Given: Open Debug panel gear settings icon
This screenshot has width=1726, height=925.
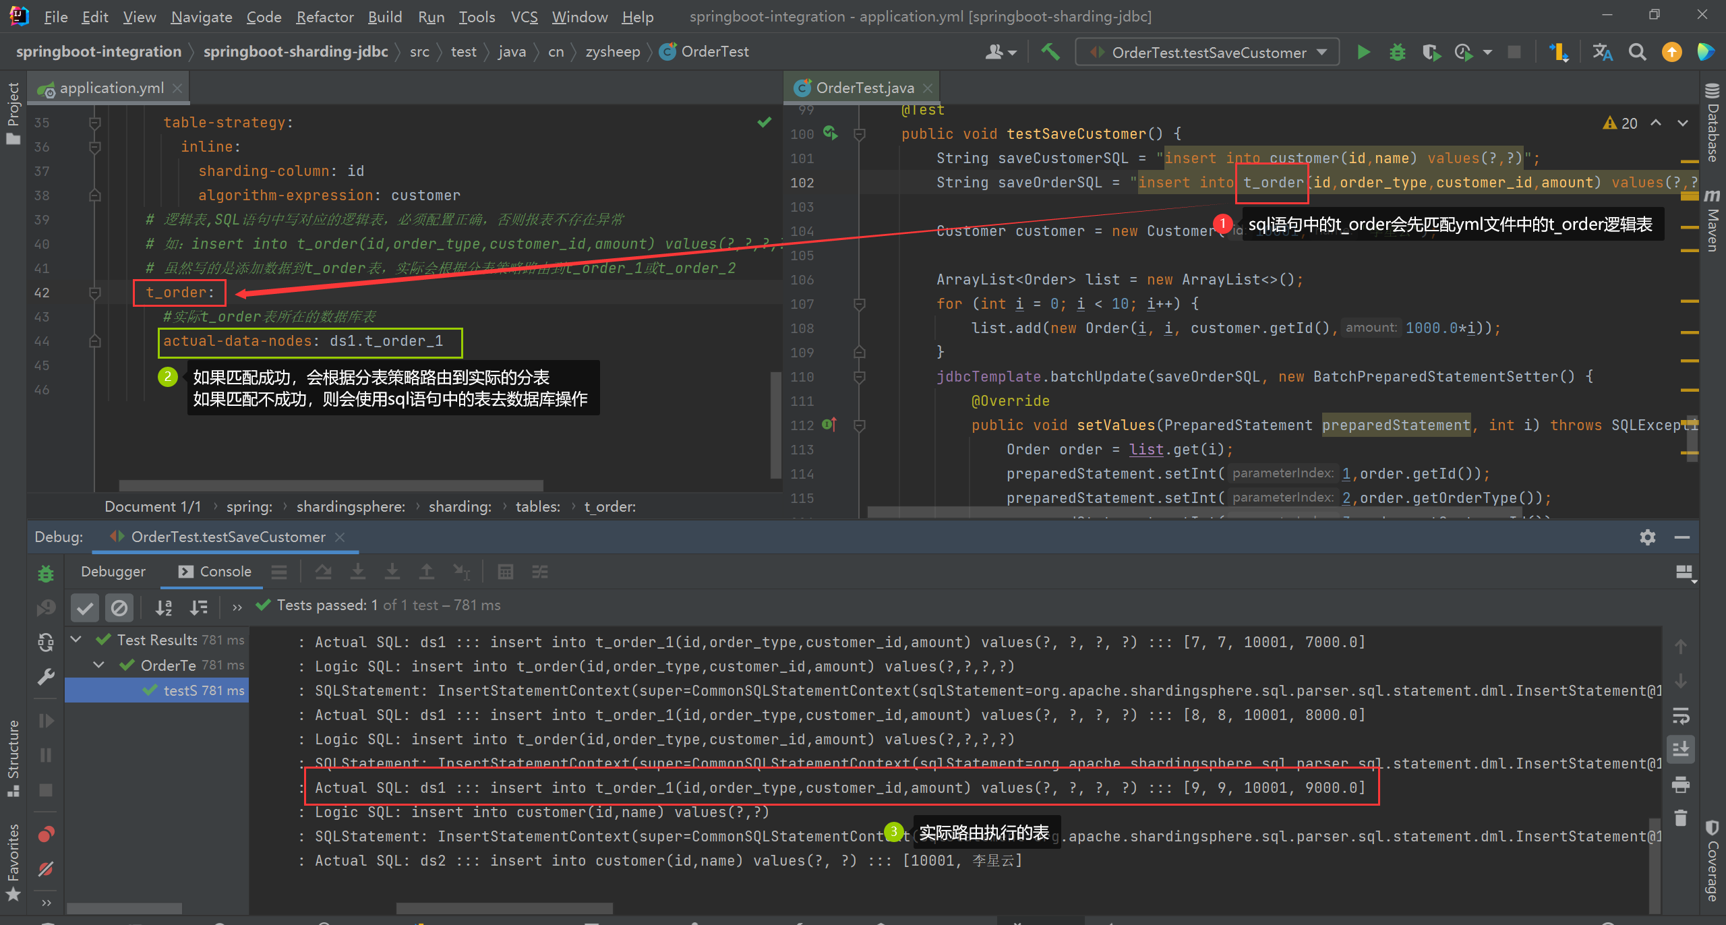Looking at the screenshot, I should click(x=1647, y=537).
